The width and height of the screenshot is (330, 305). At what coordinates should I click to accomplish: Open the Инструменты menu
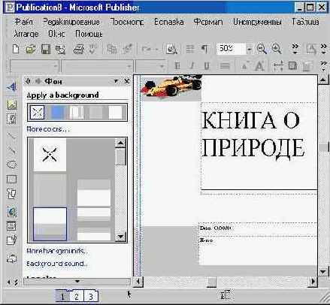coord(257,22)
